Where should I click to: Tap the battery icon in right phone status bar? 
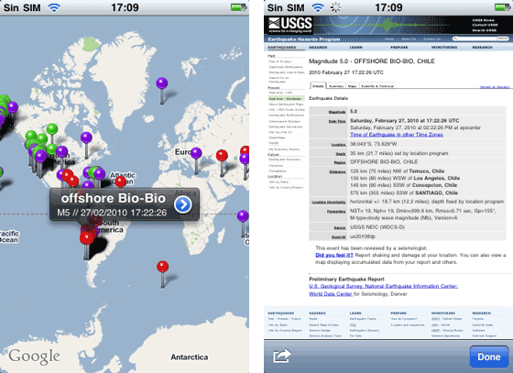tap(503, 7)
